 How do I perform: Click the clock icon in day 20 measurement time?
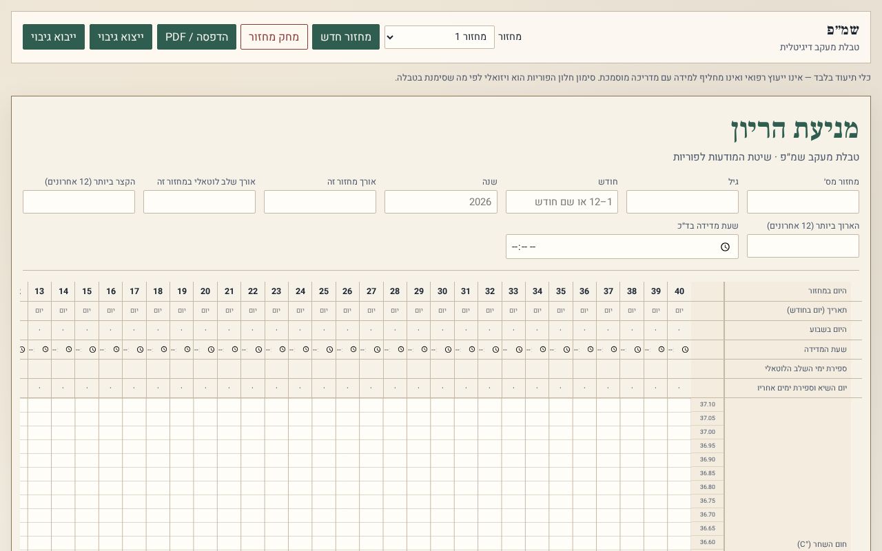pos(211,349)
